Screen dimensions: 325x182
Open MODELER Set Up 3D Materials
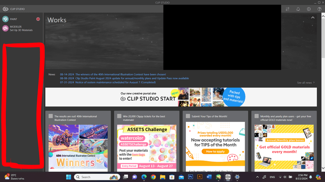click(17, 28)
